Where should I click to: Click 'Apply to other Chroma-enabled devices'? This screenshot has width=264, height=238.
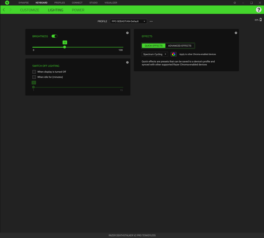point(197,54)
